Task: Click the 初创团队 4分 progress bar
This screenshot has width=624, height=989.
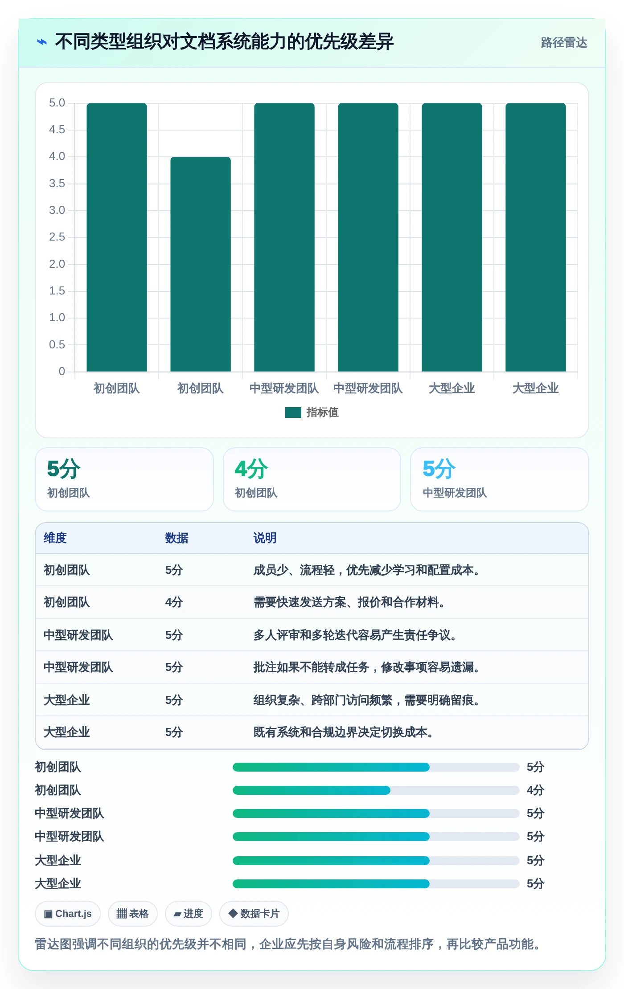Action: tap(376, 790)
